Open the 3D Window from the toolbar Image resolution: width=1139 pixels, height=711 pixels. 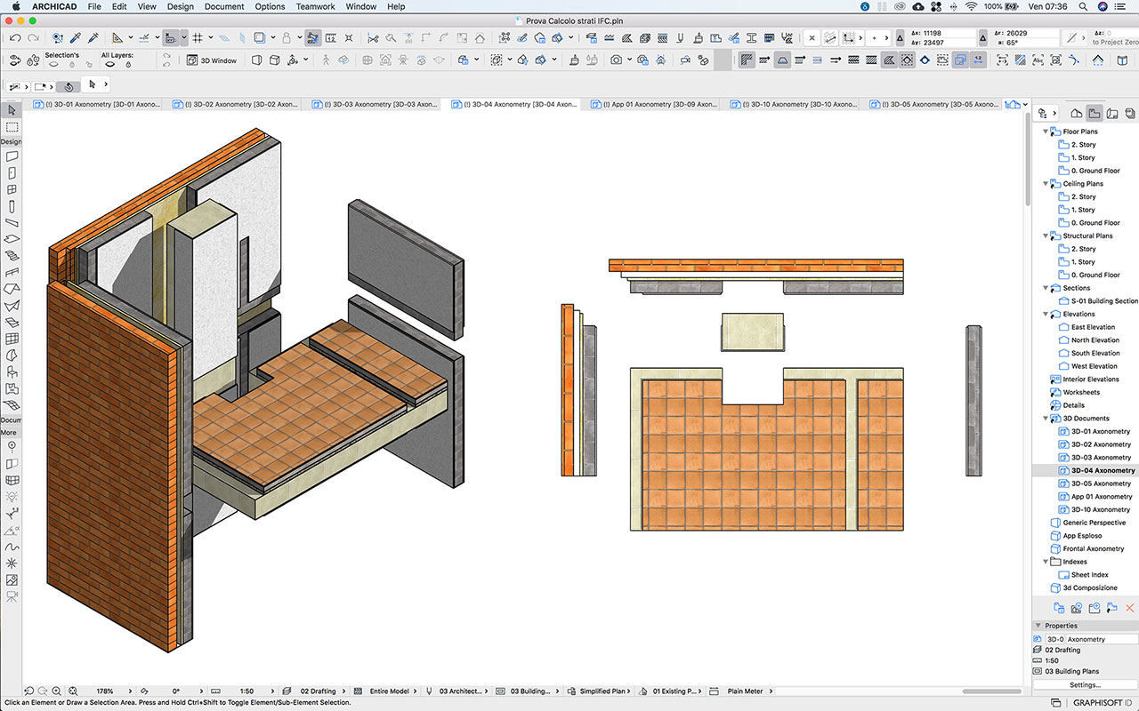tap(211, 60)
